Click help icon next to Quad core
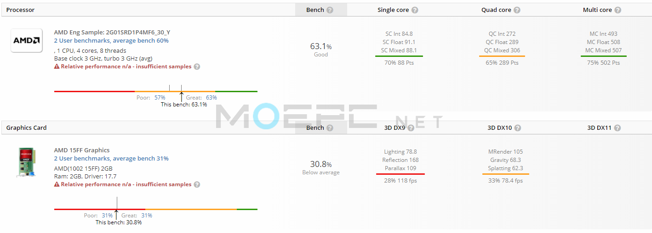Viewport: 652px width, 233px height. click(517, 10)
